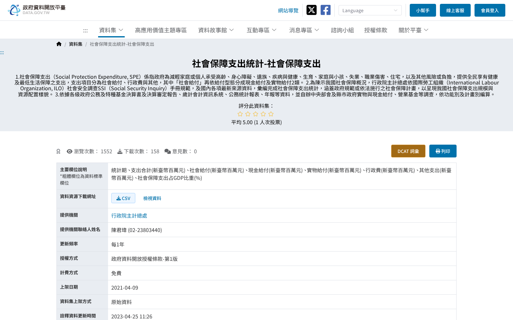Click the 檢視資料 link

pos(152,198)
